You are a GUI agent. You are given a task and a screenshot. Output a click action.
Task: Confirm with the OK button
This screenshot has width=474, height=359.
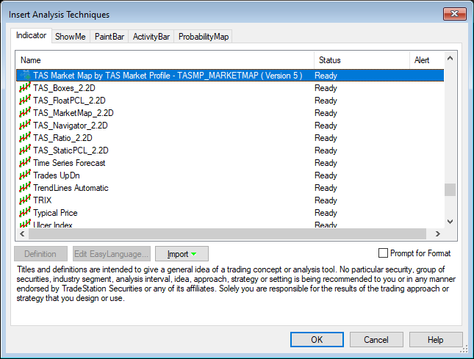(x=317, y=340)
